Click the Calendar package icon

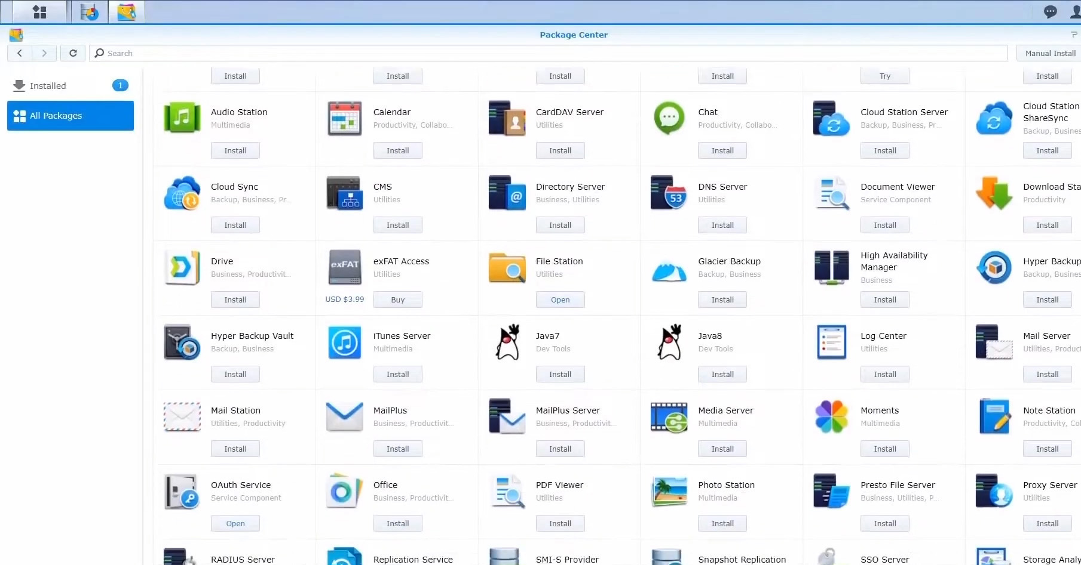345,118
